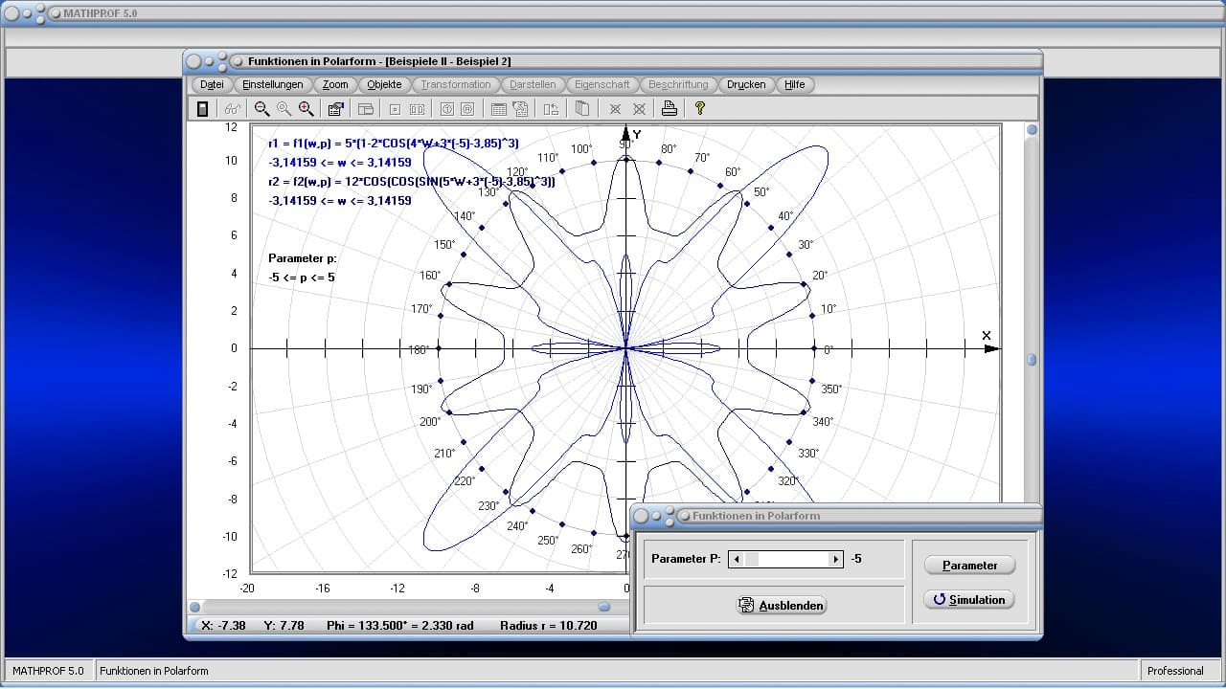Click the horizontal scrollbar knob below graph

coord(604,607)
